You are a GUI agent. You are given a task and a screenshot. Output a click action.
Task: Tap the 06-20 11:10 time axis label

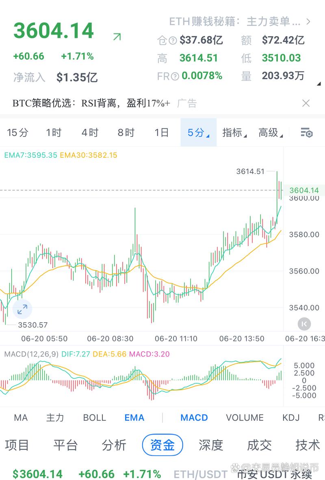pos(176,339)
